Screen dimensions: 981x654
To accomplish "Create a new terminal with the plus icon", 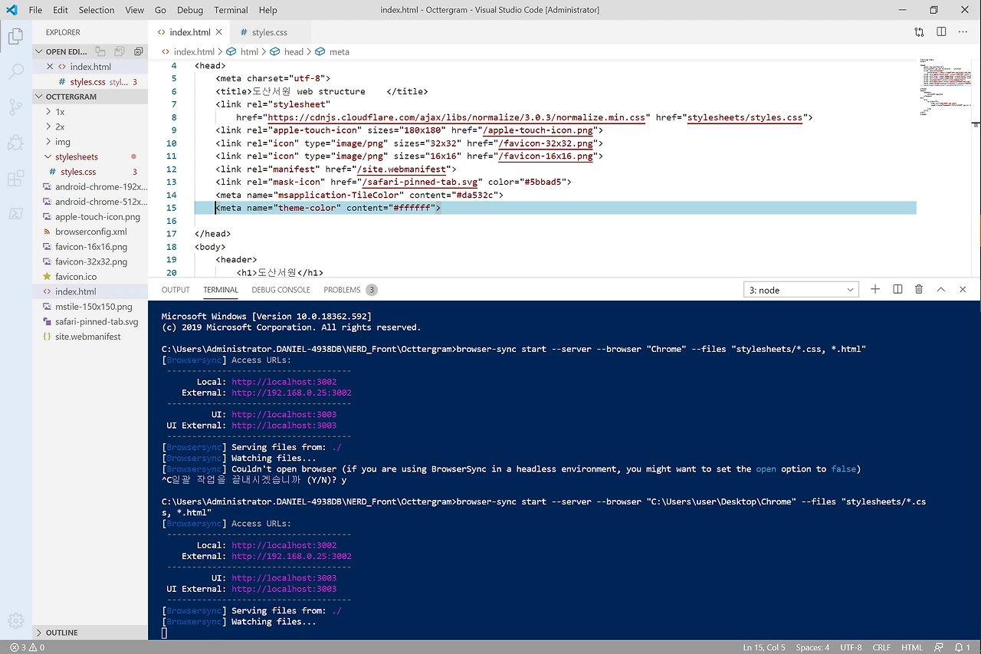I will pyautogui.click(x=875, y=289).
